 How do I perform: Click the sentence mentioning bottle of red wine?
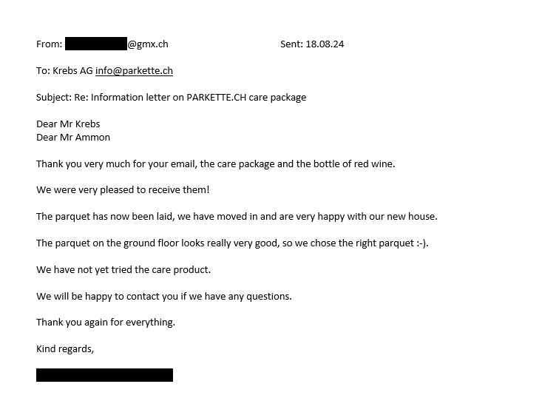[x=216, y=164]
